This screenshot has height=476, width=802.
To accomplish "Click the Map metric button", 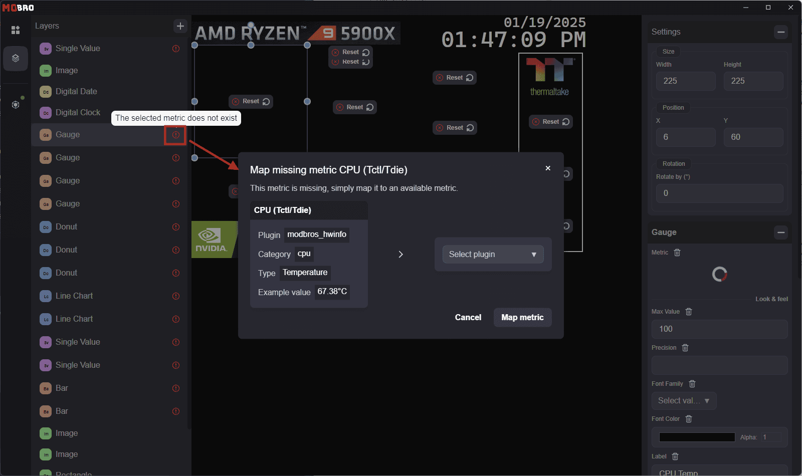I will point(523,318).
